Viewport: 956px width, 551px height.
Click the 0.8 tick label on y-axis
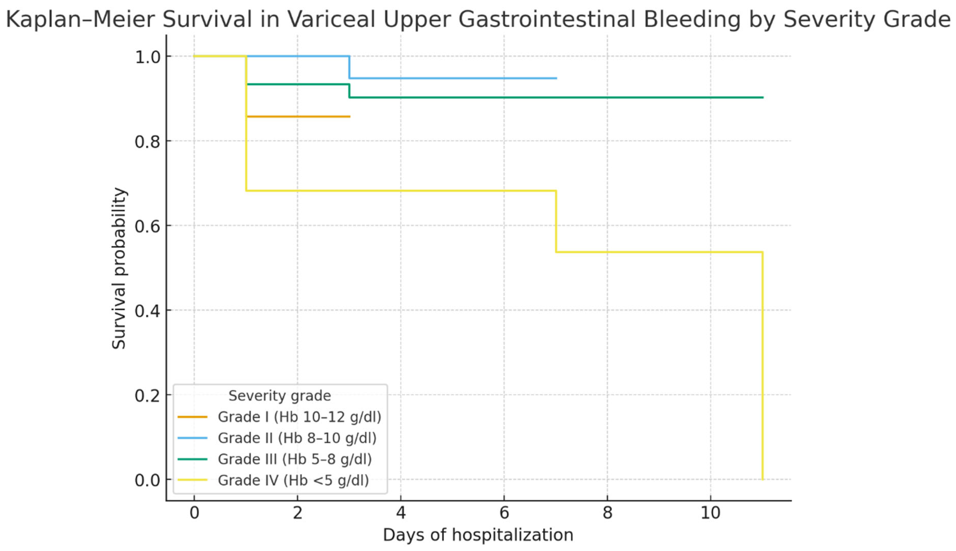(148, 141)
